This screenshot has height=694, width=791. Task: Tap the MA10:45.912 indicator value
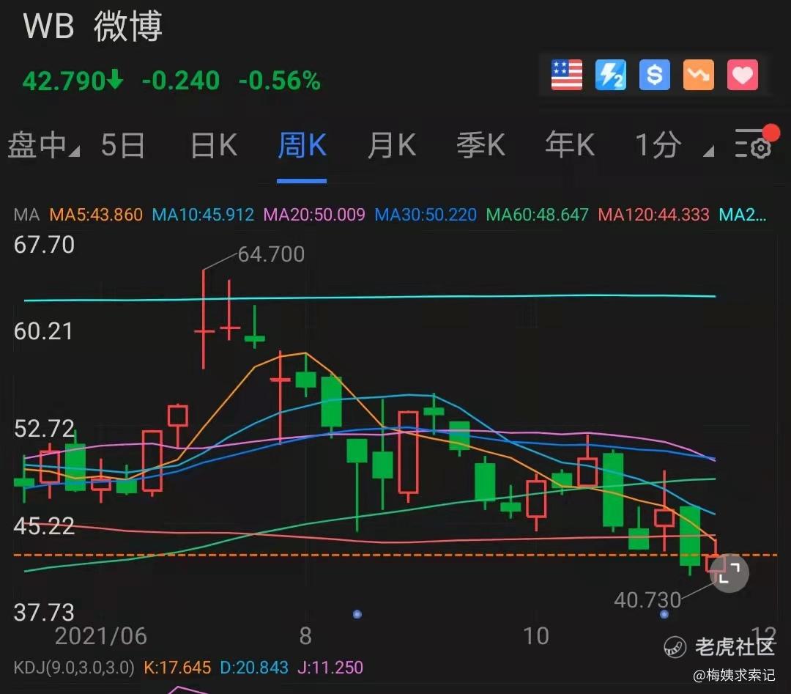coord(203,215)
